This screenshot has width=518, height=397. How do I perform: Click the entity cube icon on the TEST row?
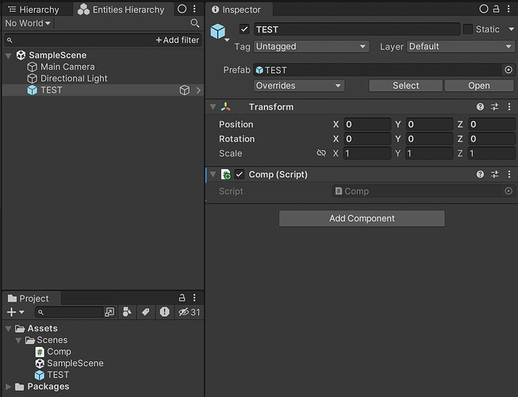click(185, 90)
